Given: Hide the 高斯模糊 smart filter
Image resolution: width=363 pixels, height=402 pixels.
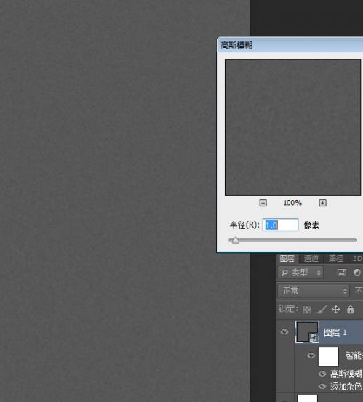Looking at the screenshot, I should tap(322, 374).
